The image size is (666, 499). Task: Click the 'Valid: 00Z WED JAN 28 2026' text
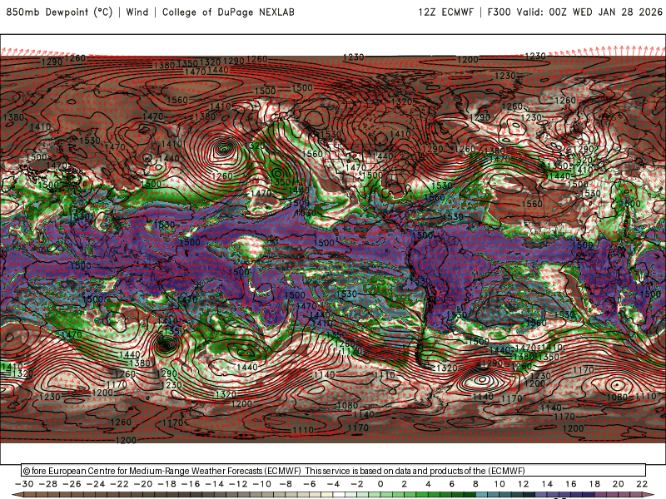[x=589, y=12]
